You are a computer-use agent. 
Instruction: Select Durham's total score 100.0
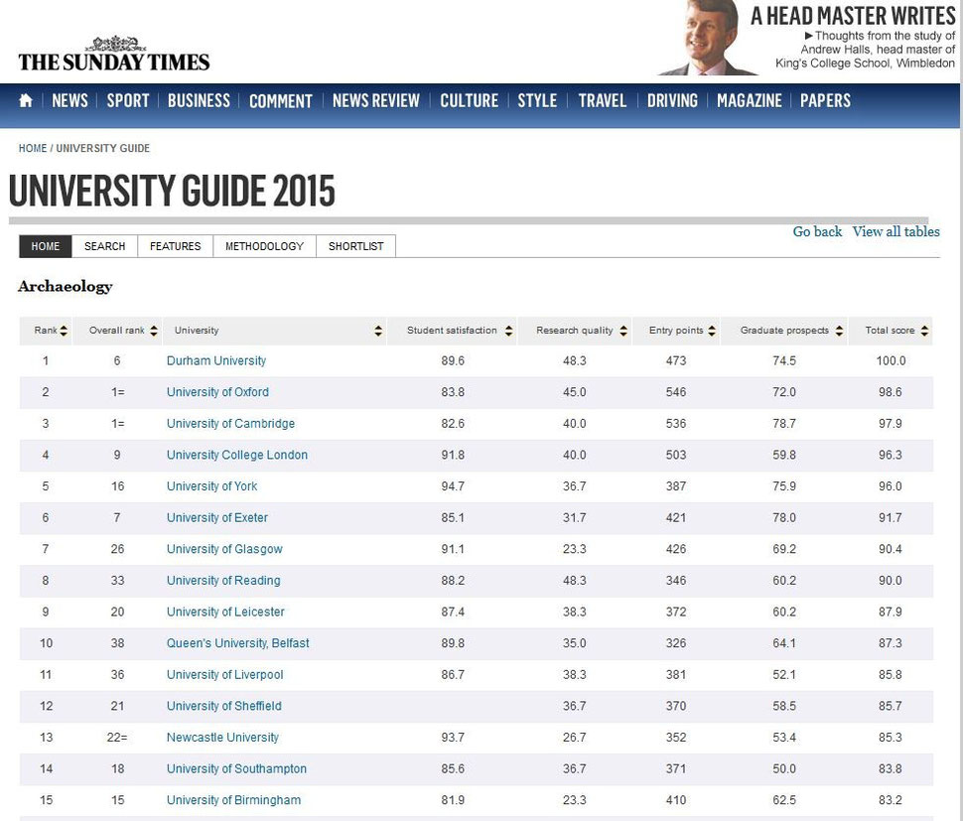click(x=891, y=360)
